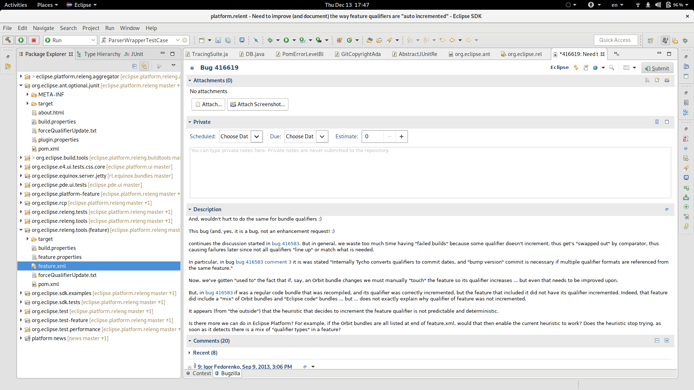Switch to the Context bottom tab
The image size is (694, 390).
coord(199,373)
